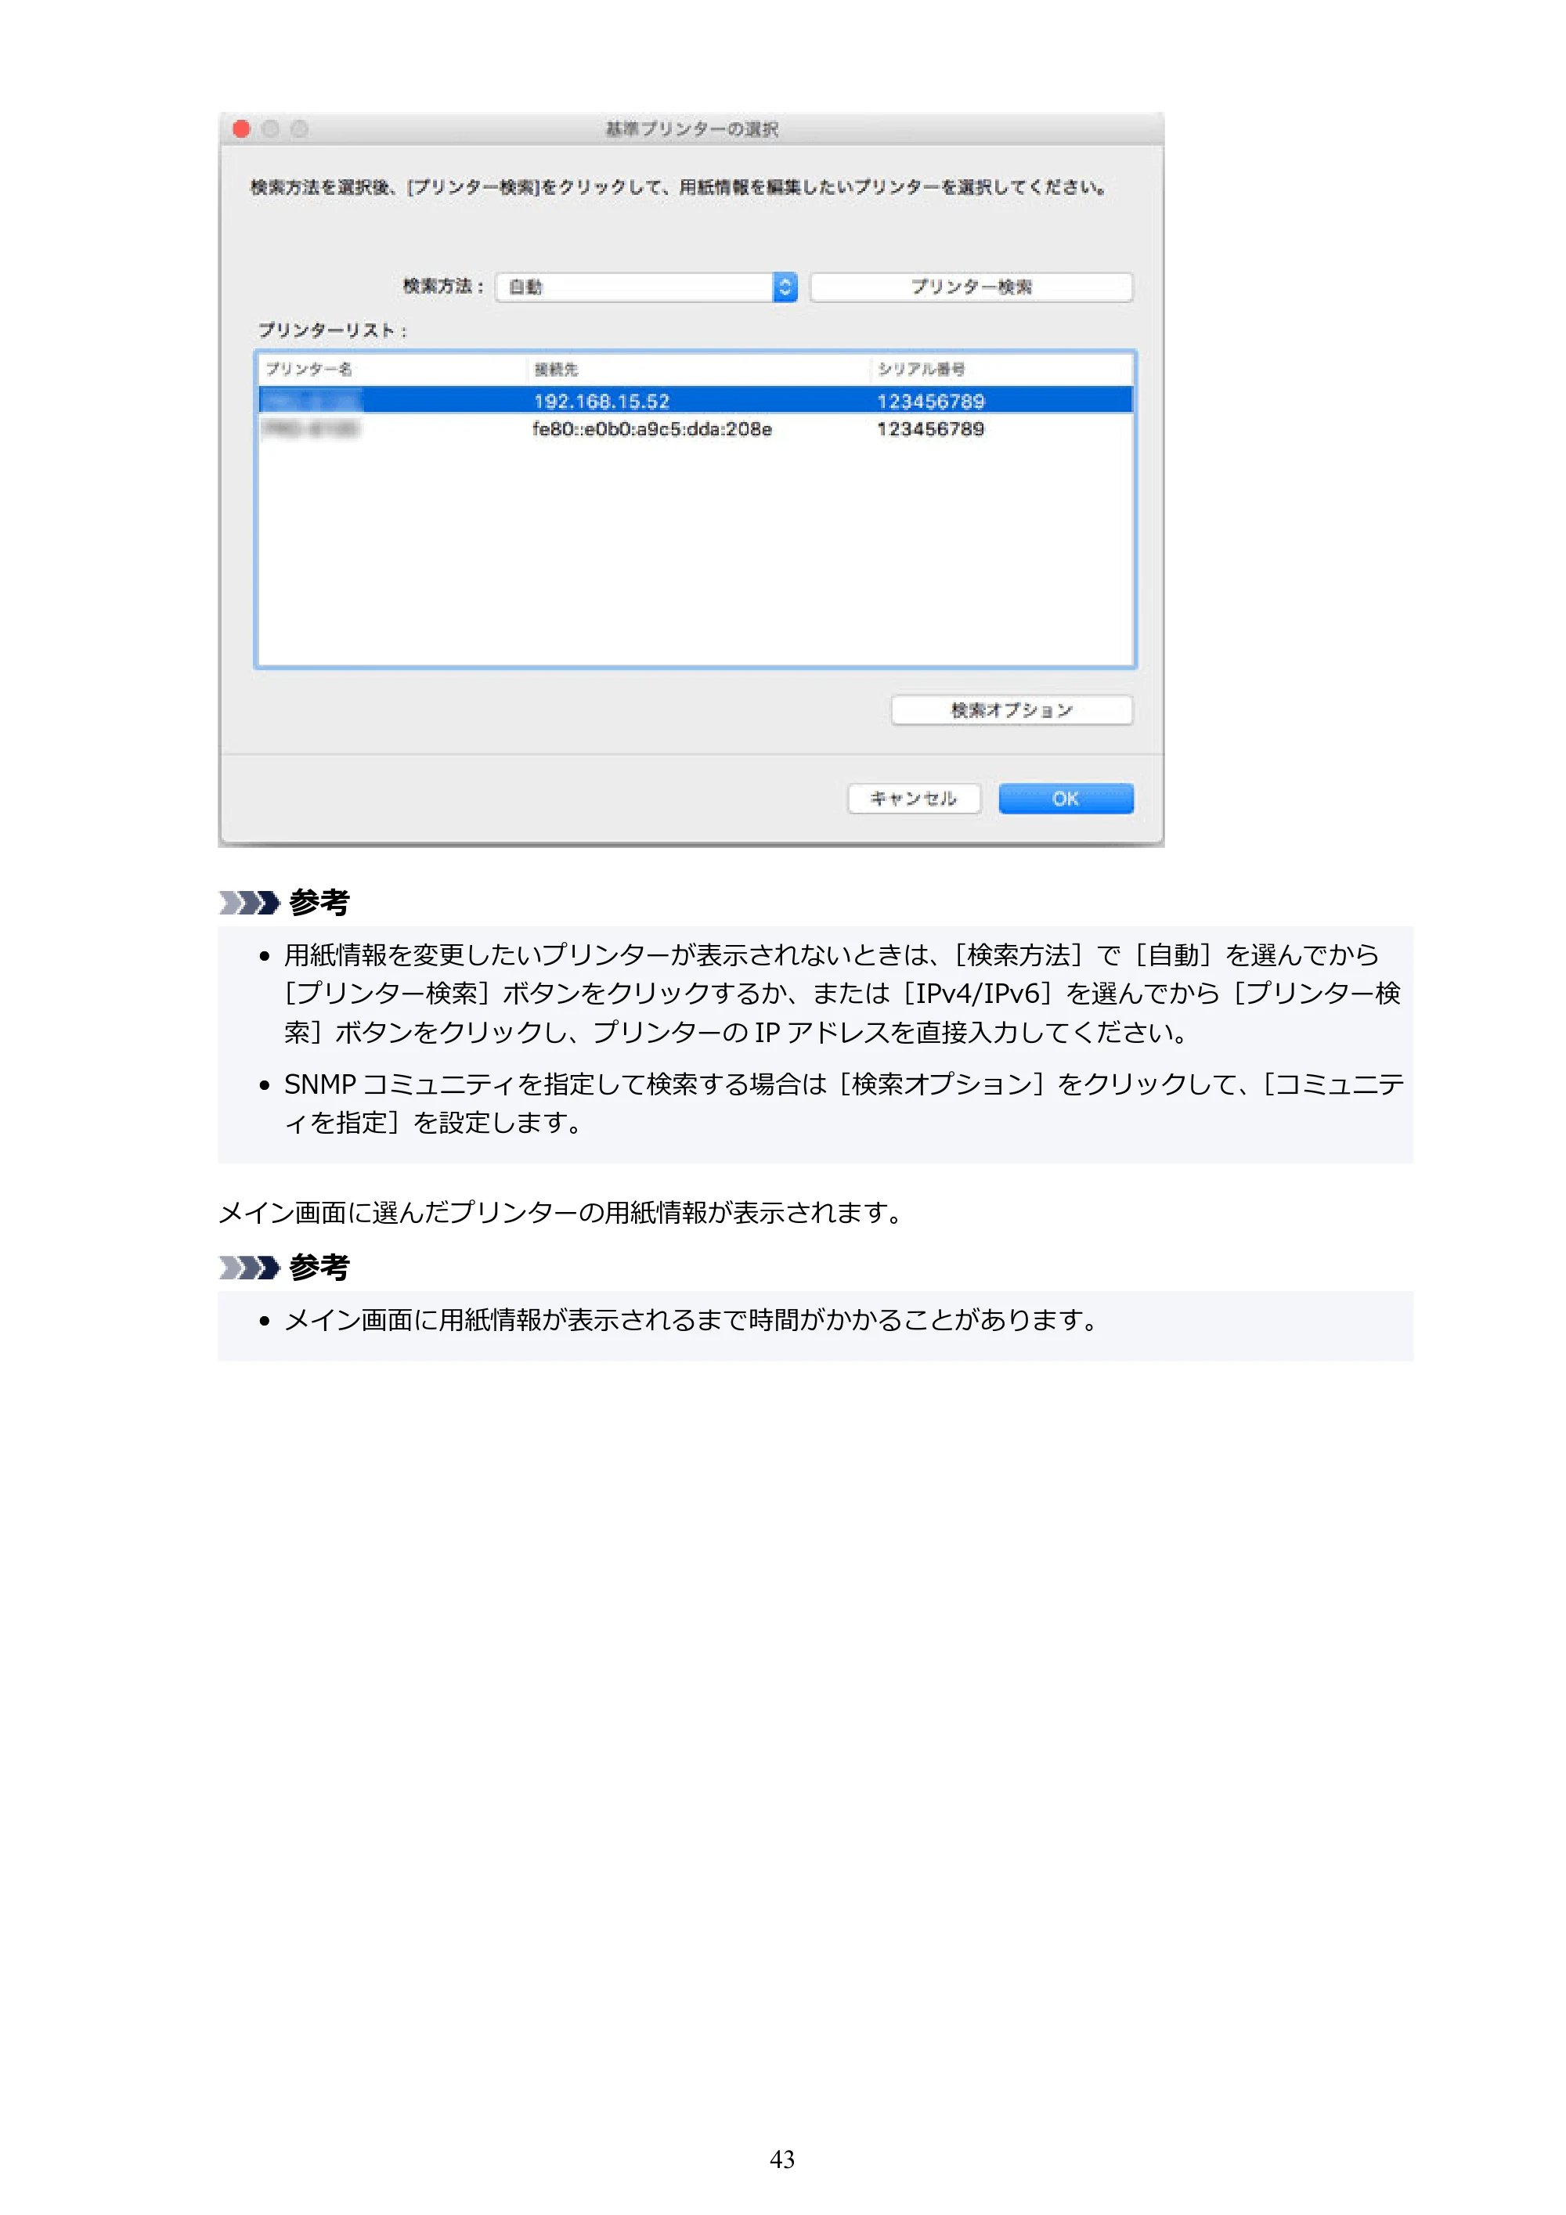1566x2215 pixels.
Task: Click the 検索オプション button
Action: (x=1011, y=710)
